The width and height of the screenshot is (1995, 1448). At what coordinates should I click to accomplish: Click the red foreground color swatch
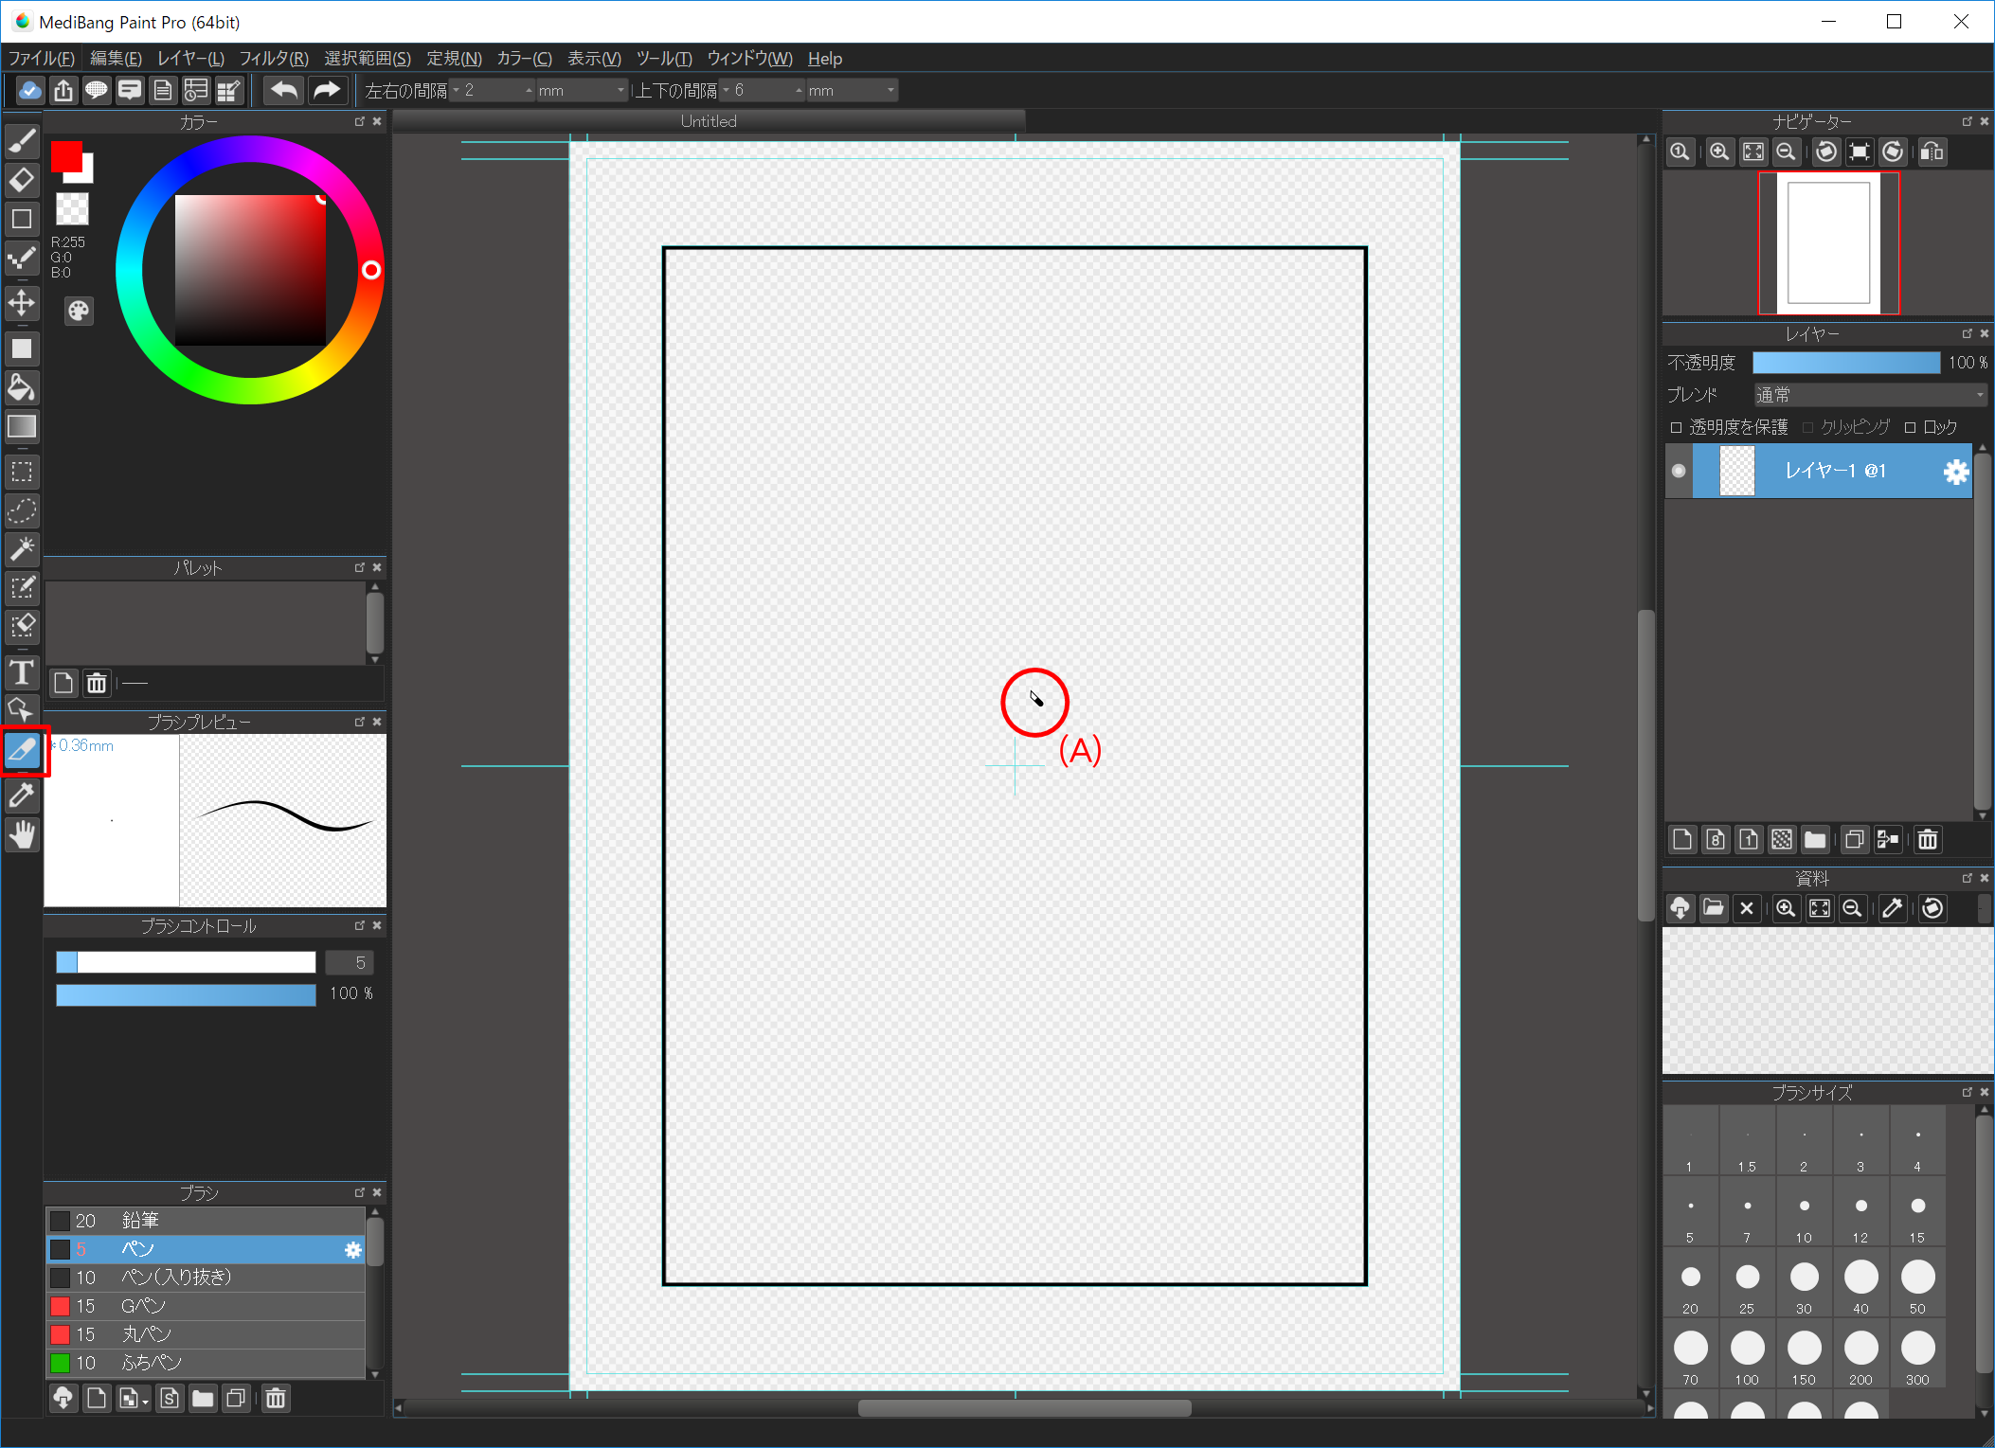(x=66, y=156)
